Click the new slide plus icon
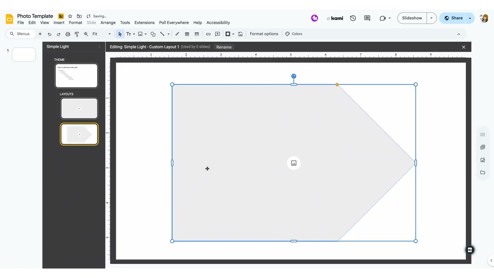Screen dimensions: 494x278 [40, 34]
